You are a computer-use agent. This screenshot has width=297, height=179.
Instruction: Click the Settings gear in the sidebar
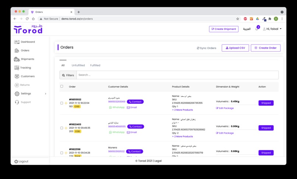point(17,94)
